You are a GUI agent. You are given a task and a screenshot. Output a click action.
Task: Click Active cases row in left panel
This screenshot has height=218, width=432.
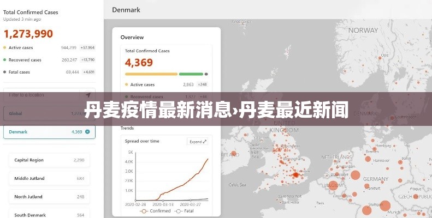click(x=49, y=47)
